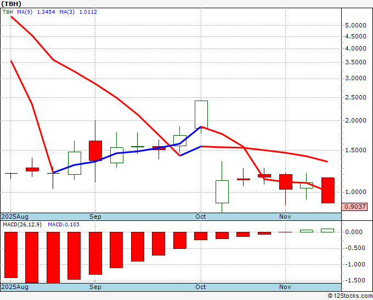Screen dimensions: 373x300
Task: Click the tall green candle at Oct
Action: (x=201, y=115)
